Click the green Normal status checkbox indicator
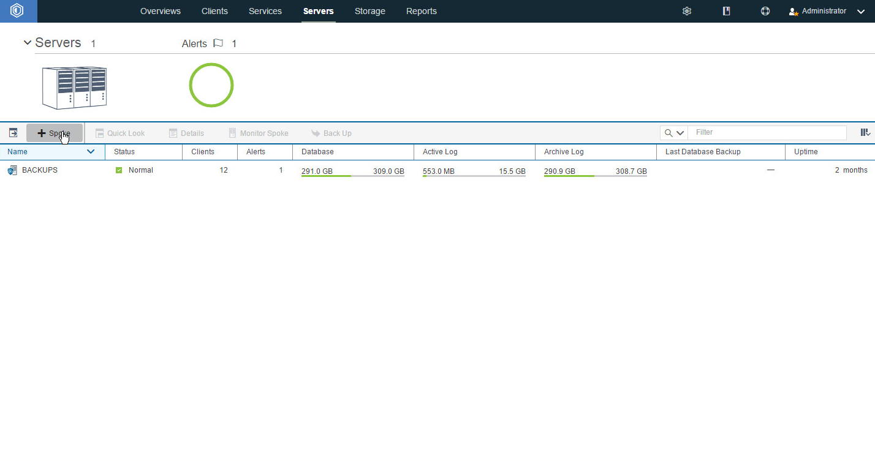Image resolution: width=875 pixels, height=461 pixels. click(119, 170)
